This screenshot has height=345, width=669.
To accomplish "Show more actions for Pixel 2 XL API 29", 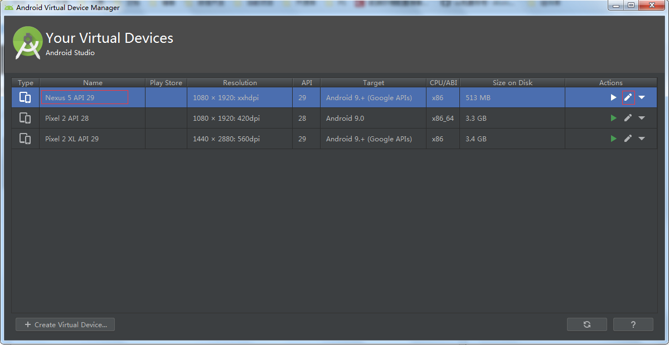I will click(642, 139).
